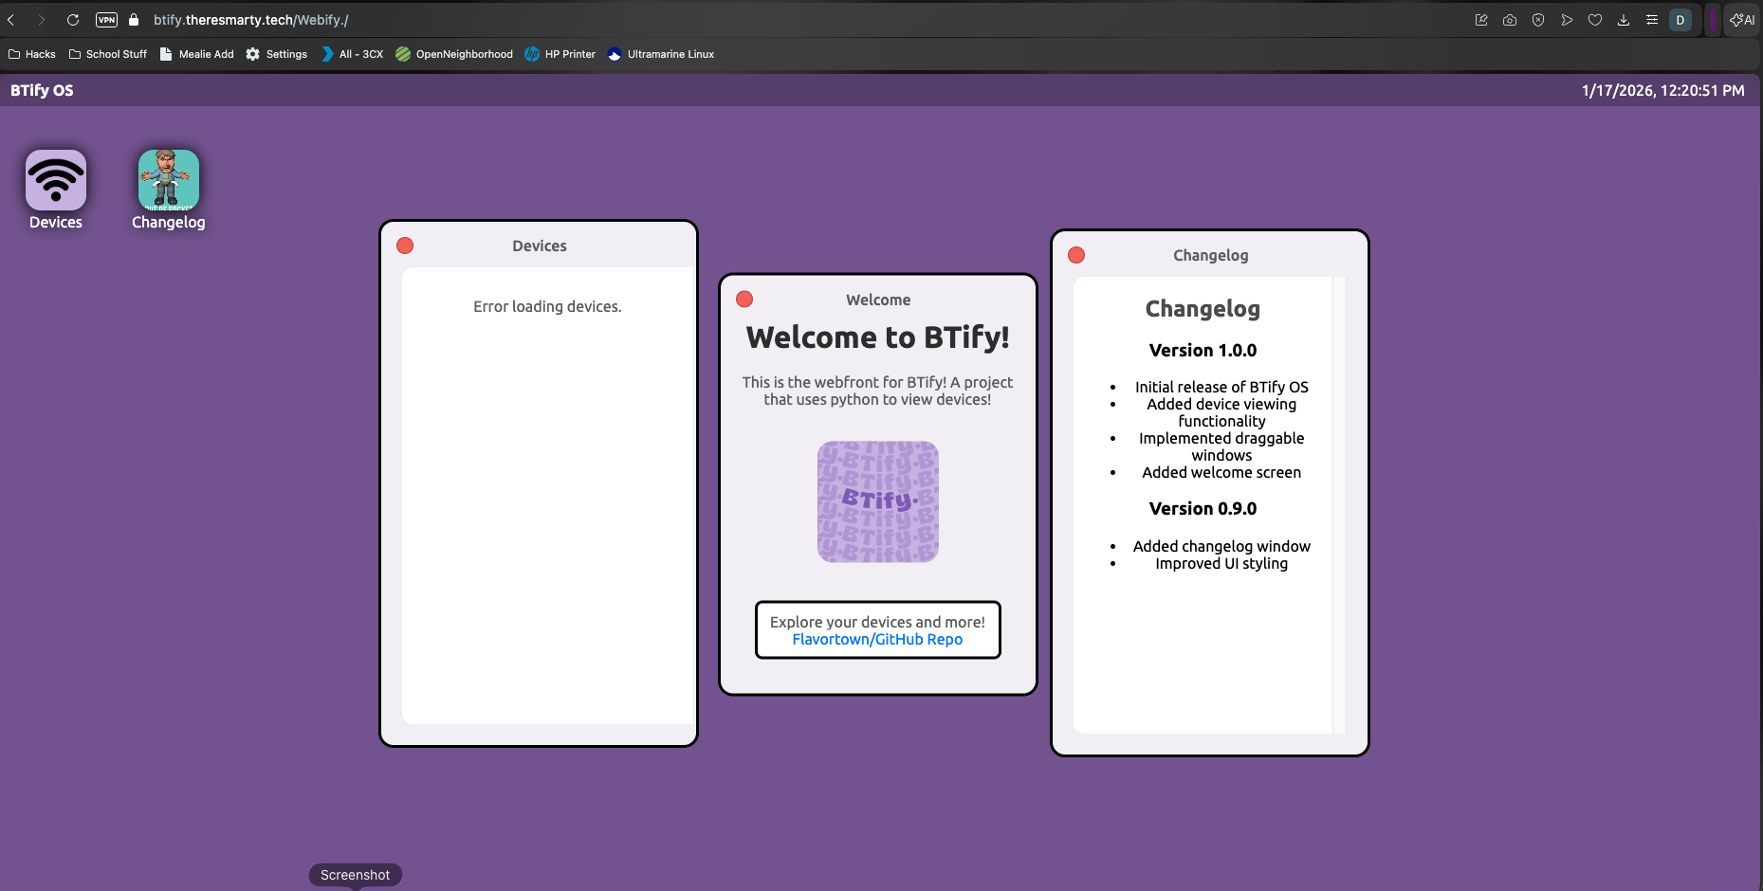Viewport: 1763px width, 891px height.
Task: Open the downloads icon in browser toolbar
Action: point(1624,20)
